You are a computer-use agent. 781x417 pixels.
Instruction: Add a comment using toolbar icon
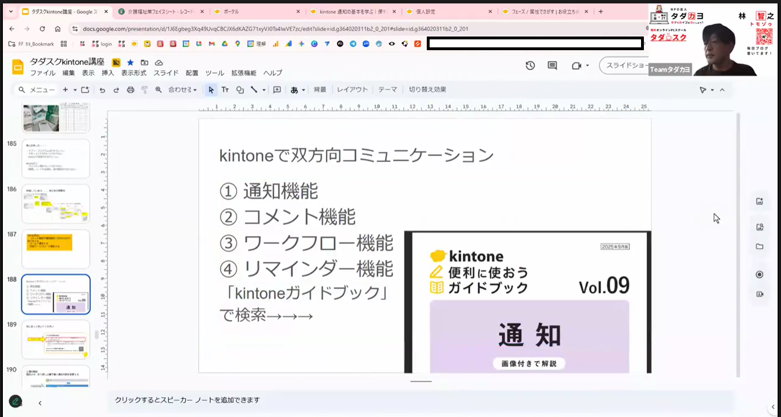[x=277, y=90]
